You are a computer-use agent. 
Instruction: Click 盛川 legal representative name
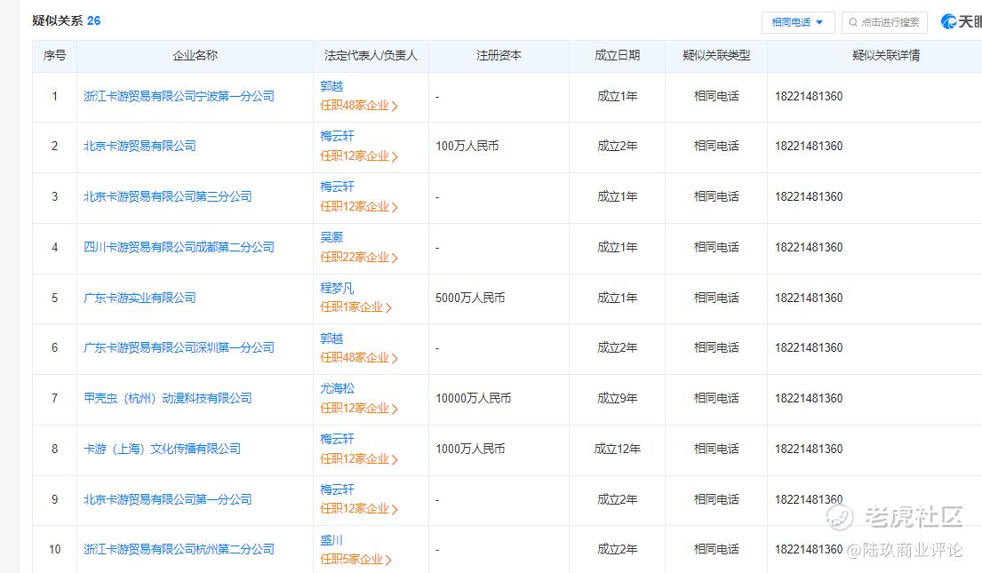coord(332,540)
